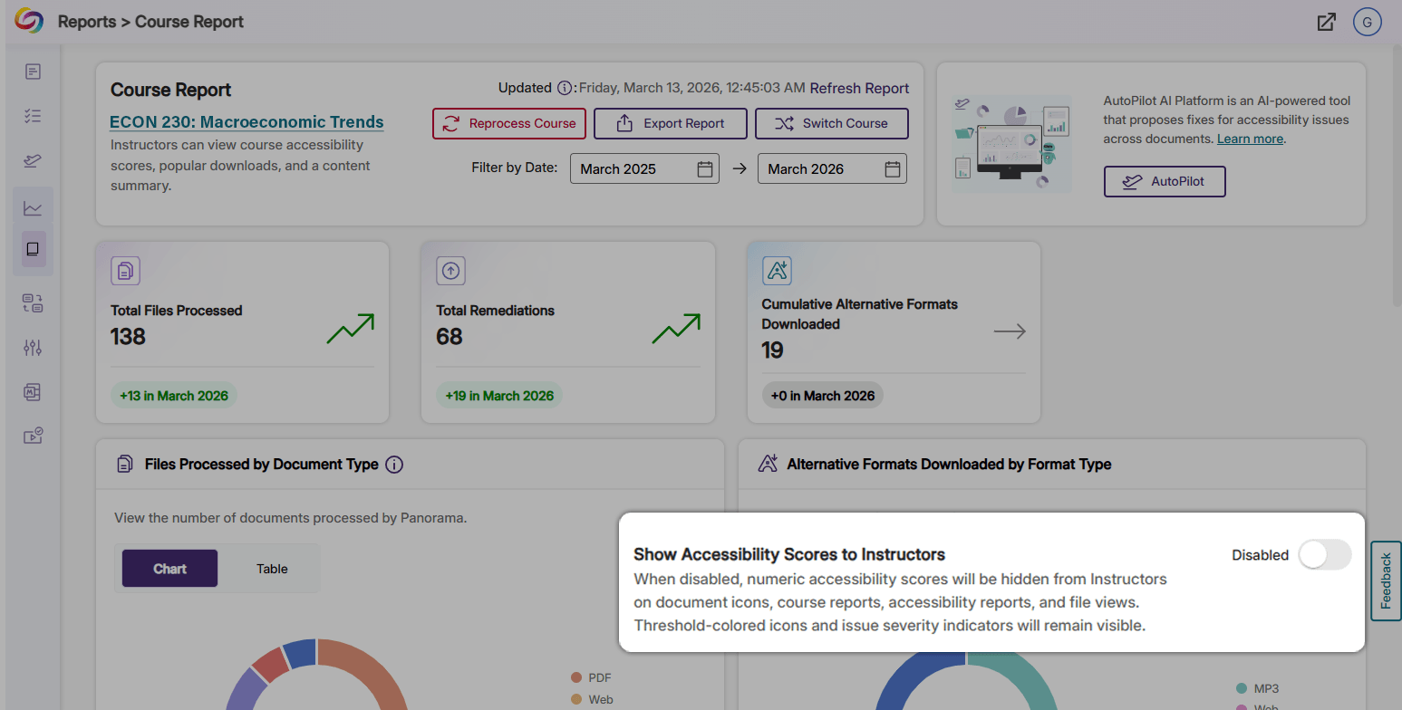Open the sliders settings icon in sidebar
Viewport: 1402px width, 710px height.
pos(33,347)
